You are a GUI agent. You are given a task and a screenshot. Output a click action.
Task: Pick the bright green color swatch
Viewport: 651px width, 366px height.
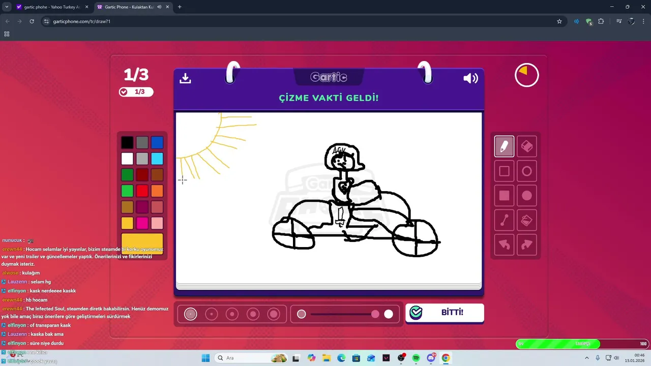[x=127, y=191]
